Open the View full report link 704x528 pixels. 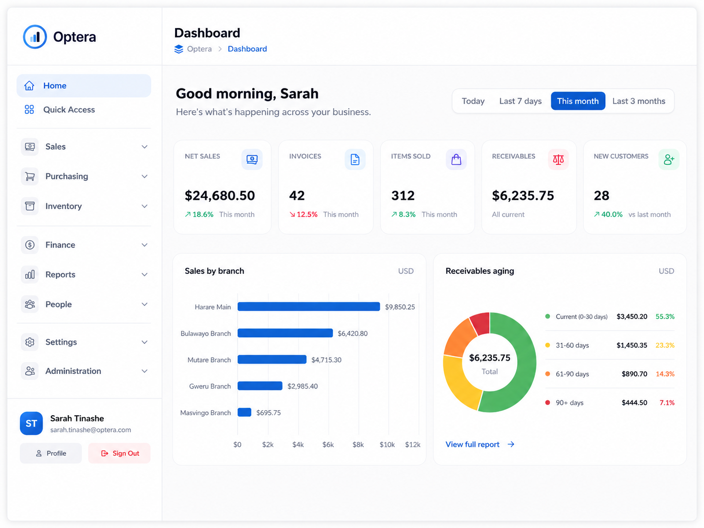(480, 444)
